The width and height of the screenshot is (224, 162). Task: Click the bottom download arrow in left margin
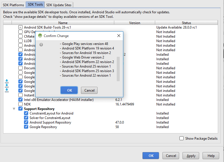7,90
